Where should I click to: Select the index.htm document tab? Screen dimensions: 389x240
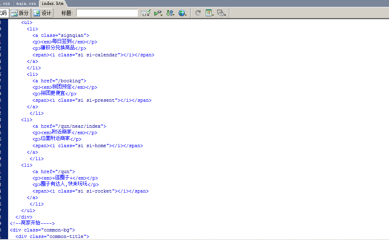click(x=53, y=3)
